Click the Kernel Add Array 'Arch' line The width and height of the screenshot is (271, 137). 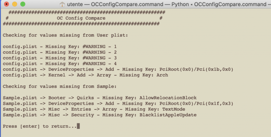[85, 75]
